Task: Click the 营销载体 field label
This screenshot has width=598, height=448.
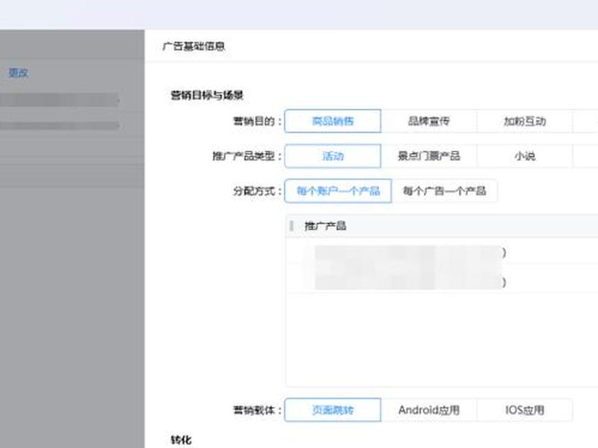Action: tap(257, 410)
